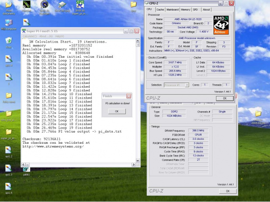Image resolution: width=270 pixels, height=202 pixels.
Task: Click Super PI horizontal scrollbar right arrow
Action: (134, 165)
